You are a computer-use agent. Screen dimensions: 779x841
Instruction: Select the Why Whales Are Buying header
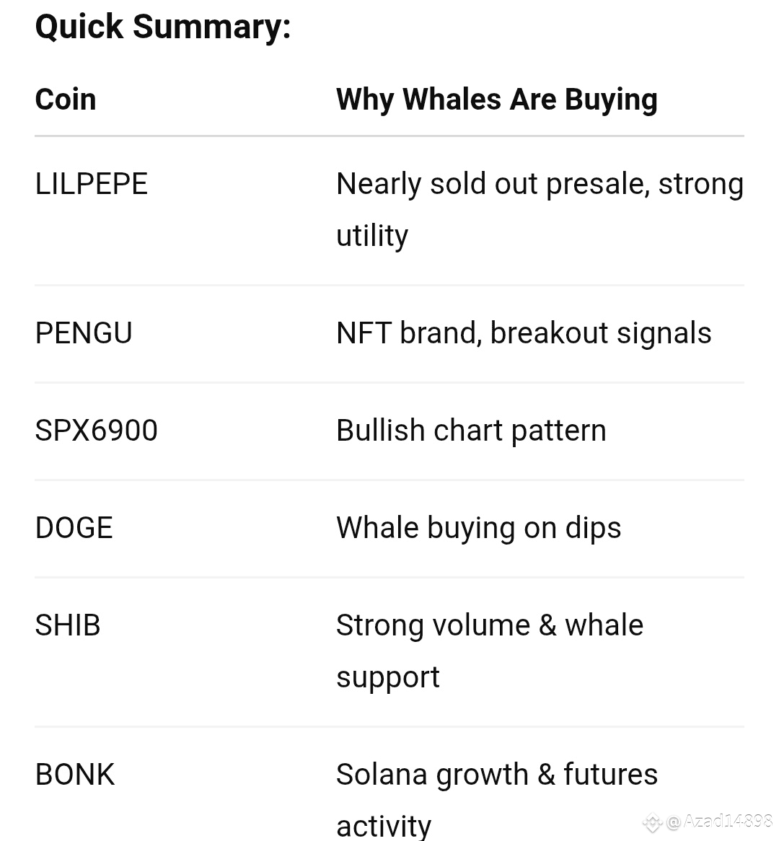(x=497, y=100)
